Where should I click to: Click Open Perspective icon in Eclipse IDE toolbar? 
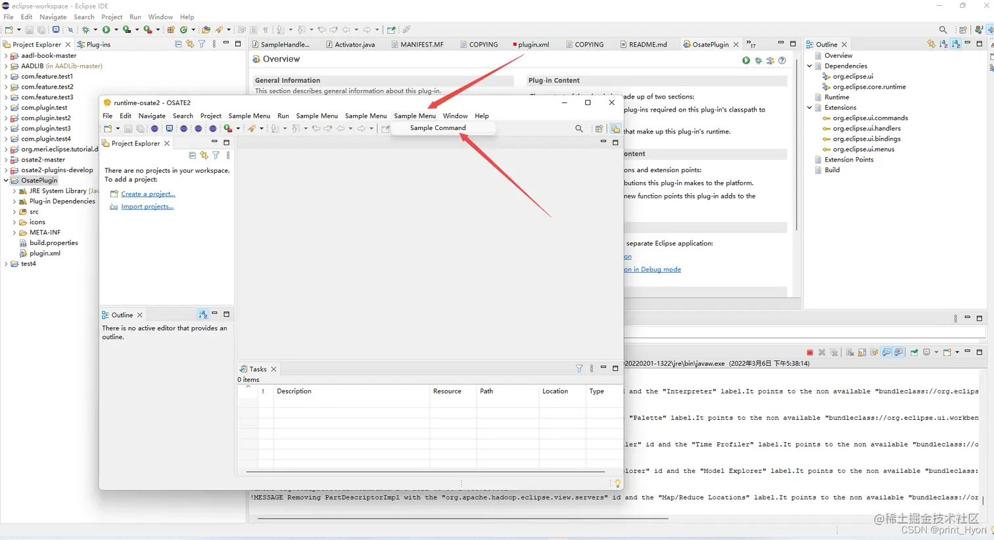pyautogui.click(x=963, y=30)
